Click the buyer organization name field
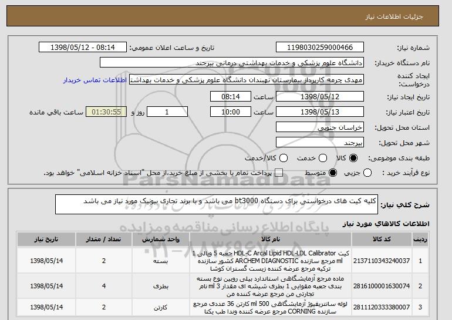The image size is (452, 320). tap(232, 63)
